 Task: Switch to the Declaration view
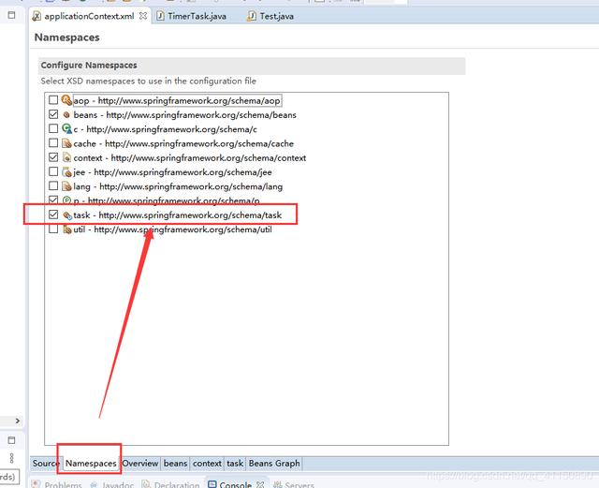pos(170,484)
